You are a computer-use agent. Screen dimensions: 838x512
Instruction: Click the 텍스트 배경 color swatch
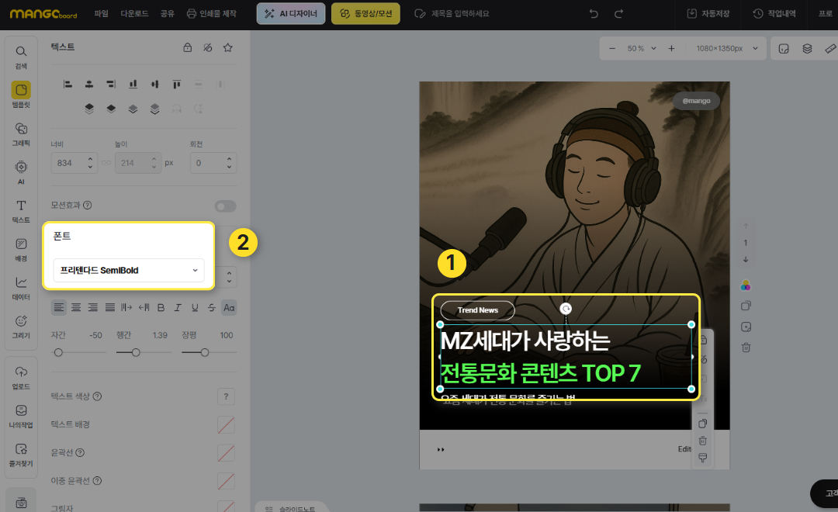pyautogui.click(x=226, y=424)
